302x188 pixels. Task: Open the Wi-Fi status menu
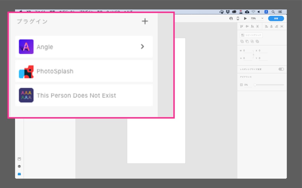point(253,12)
